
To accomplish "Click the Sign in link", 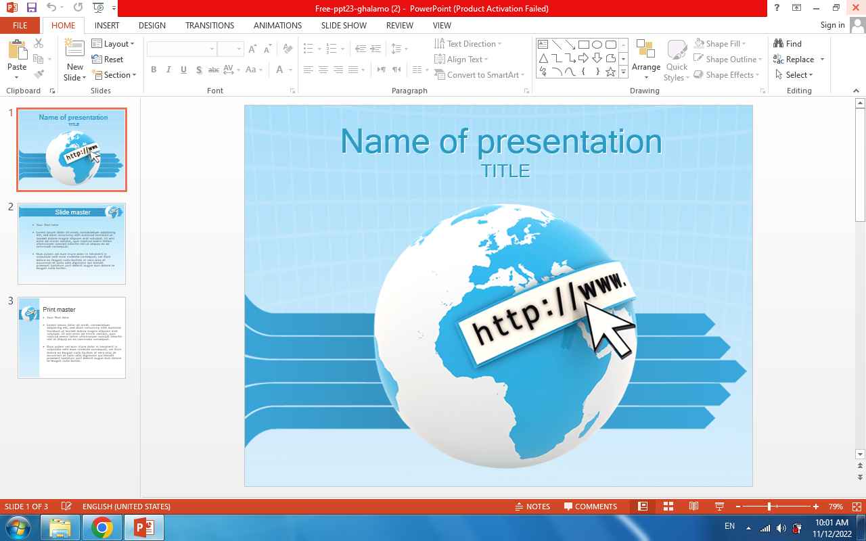I will pyautogui.click(x=832, y=25).
